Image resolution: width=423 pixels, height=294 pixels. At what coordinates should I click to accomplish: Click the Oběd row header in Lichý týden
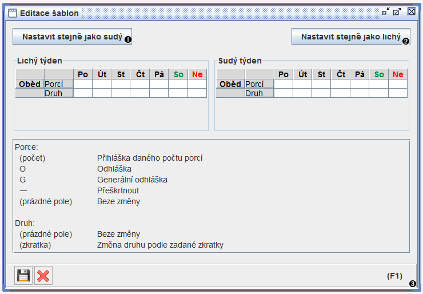[30, 84]
